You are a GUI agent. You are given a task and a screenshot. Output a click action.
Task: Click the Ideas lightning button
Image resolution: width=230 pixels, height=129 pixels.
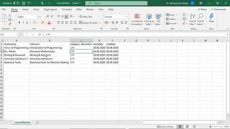(211, 18)
